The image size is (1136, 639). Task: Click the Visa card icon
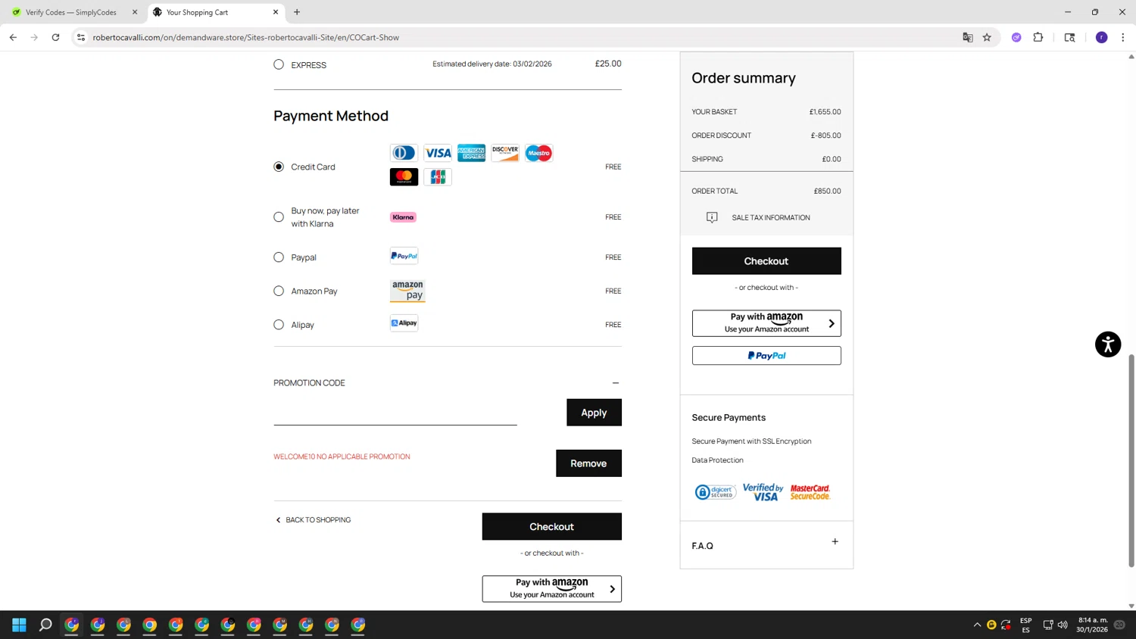[438, 153]
